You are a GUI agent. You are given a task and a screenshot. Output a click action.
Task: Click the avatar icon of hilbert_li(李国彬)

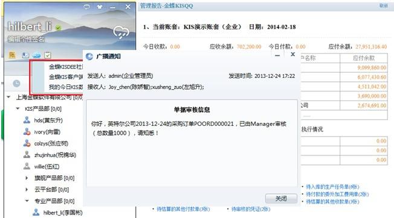[x=36, y=213]
